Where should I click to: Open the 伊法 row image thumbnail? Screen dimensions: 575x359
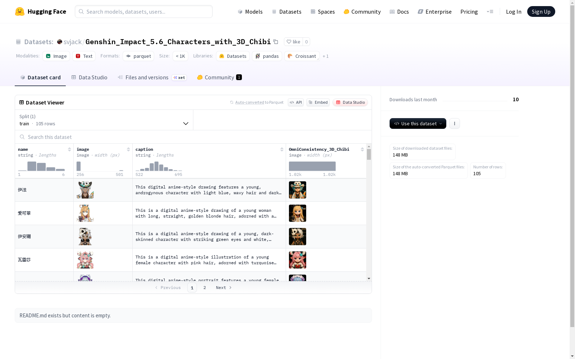point(85,190)
